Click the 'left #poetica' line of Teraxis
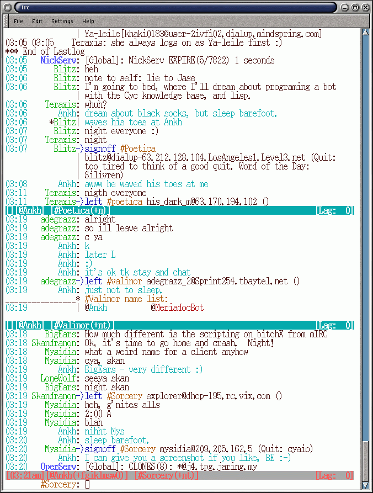The width and height of the screenshot is (373, 493). (x=177, y=202)
